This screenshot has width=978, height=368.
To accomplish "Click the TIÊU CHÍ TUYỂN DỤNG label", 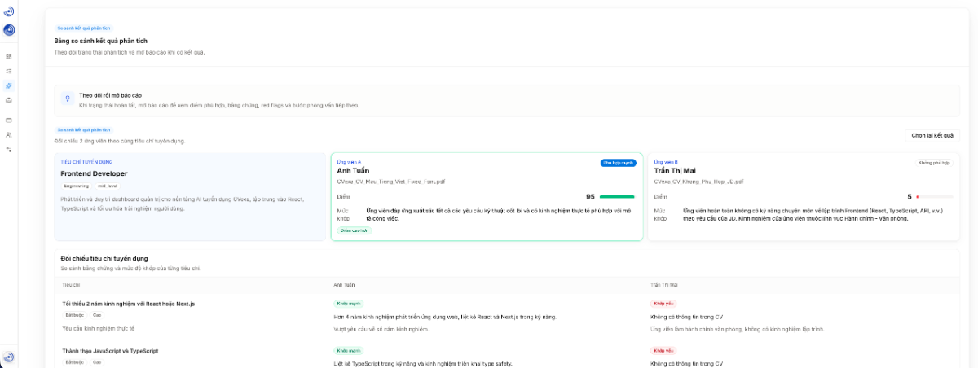I will (x=86, y=162).
